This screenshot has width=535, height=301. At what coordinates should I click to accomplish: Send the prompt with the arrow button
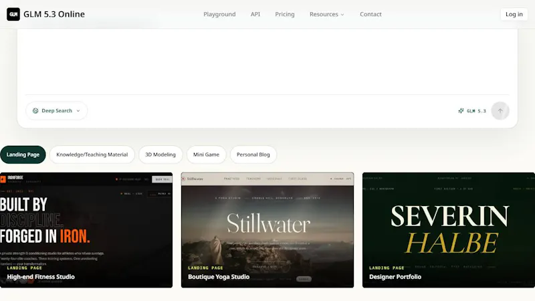[500, 111]
